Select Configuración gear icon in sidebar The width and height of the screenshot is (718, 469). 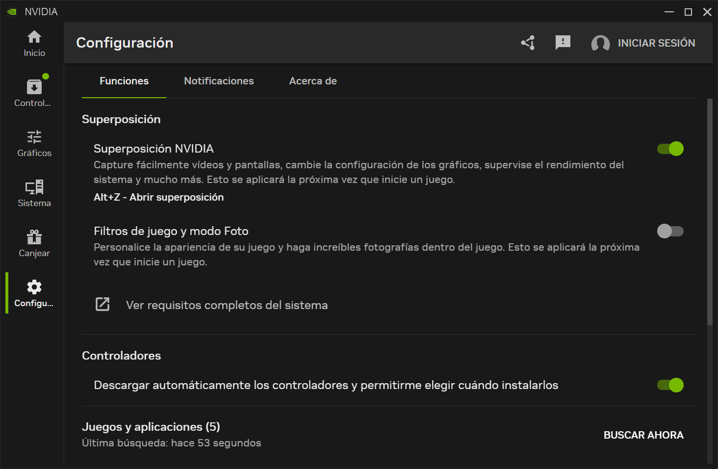(34, 287)
